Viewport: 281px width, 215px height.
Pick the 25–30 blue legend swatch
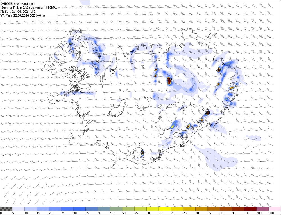tap(67, 209)
